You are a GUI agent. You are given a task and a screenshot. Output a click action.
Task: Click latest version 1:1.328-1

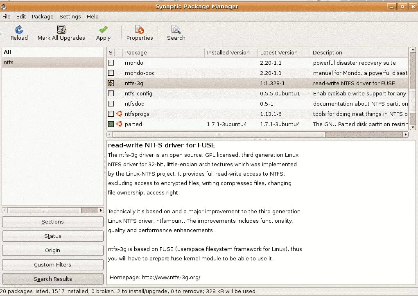[272, 83]
